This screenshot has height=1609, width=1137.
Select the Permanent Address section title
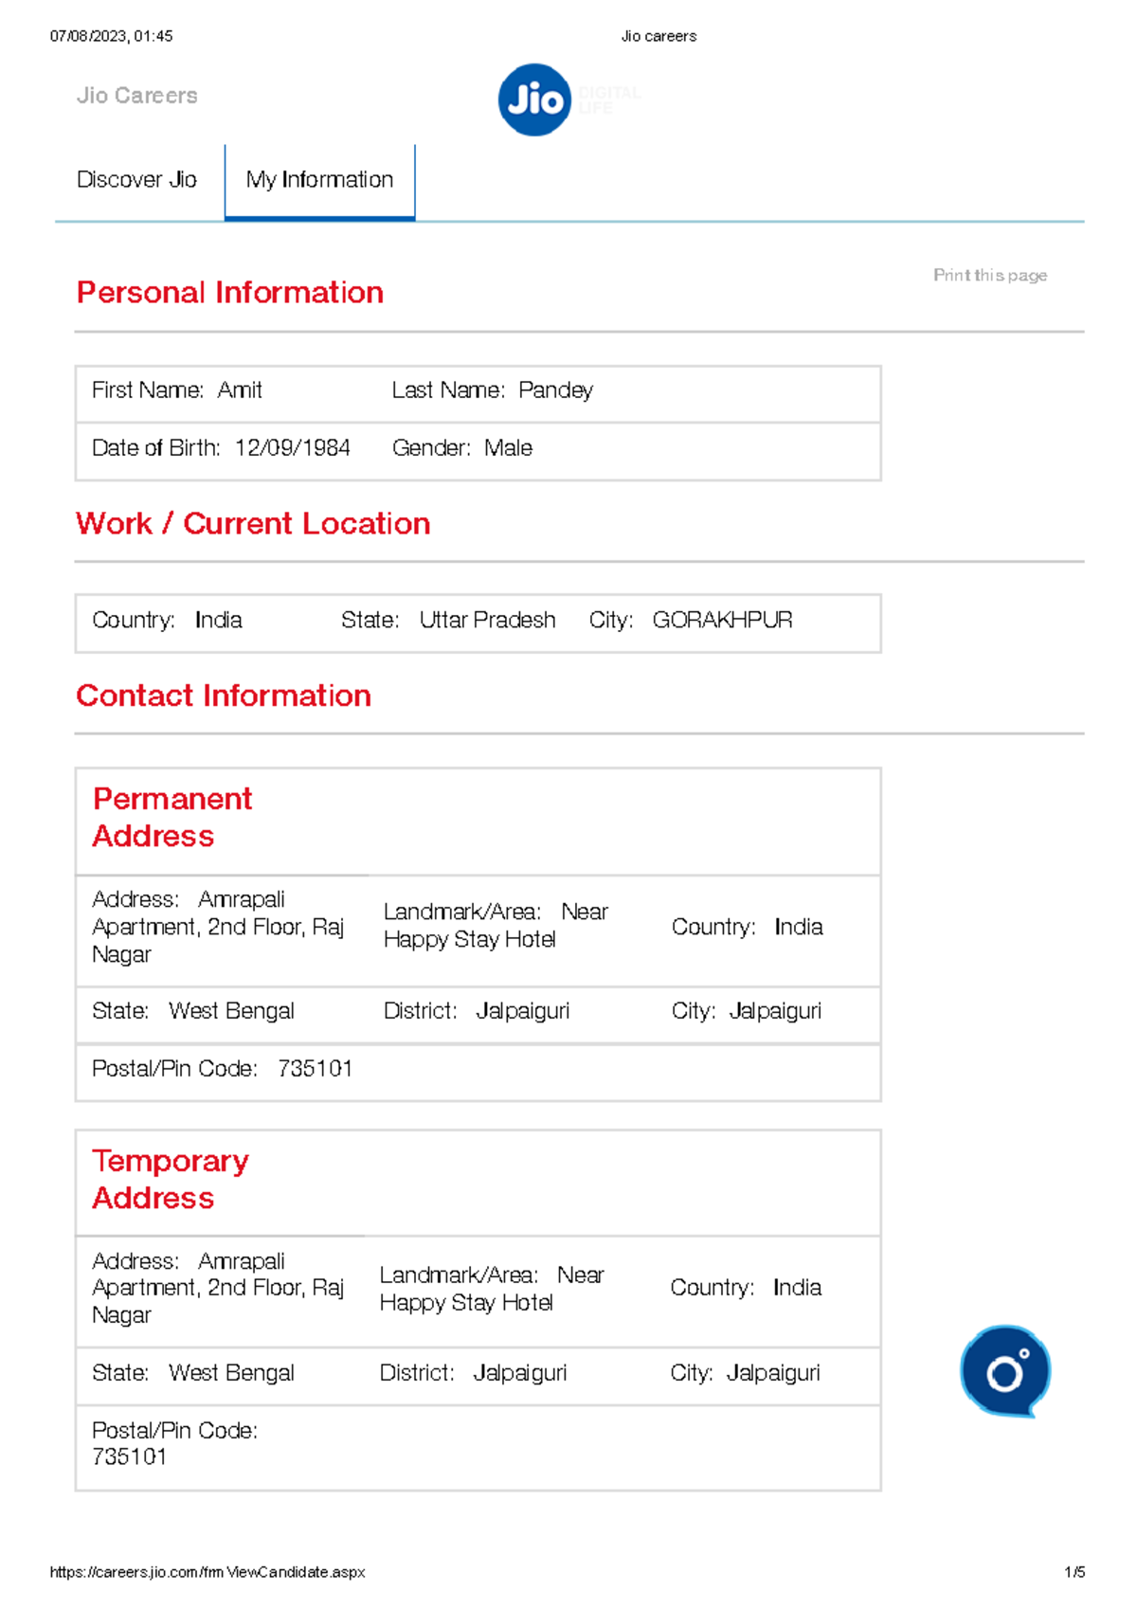pyautogui.click(x=172, y=817)
